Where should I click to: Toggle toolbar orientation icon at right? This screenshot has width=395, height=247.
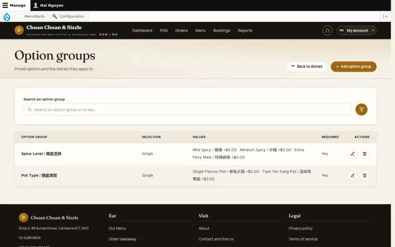coord(385,16)
